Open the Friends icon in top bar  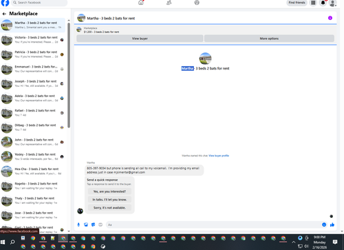169,3
